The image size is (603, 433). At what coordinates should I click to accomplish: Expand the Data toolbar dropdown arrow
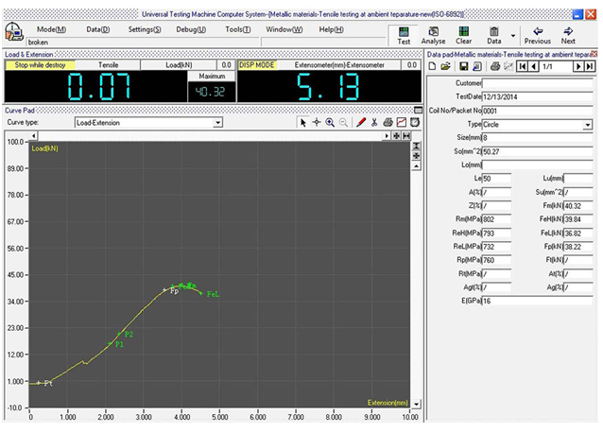click(512, 36)
